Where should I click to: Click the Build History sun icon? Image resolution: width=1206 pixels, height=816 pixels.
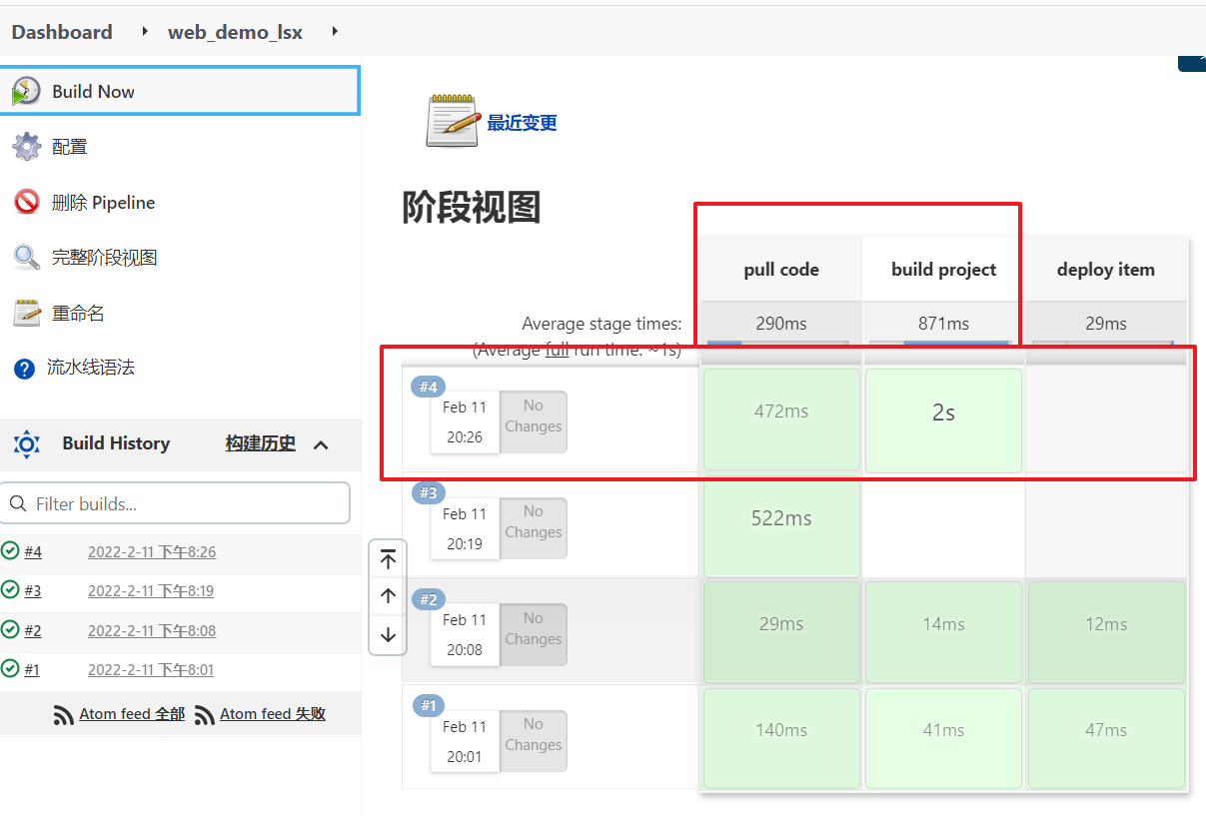pyautogui.click(x=26, y=444)
